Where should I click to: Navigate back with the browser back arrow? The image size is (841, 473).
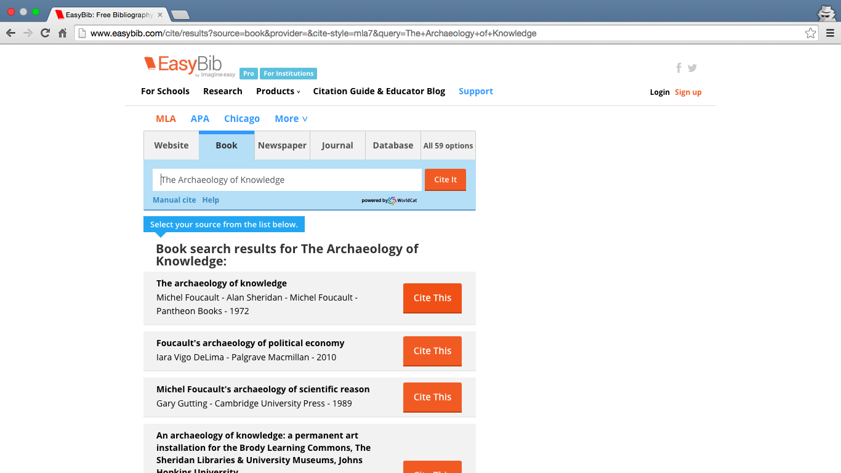pos(10,33)
